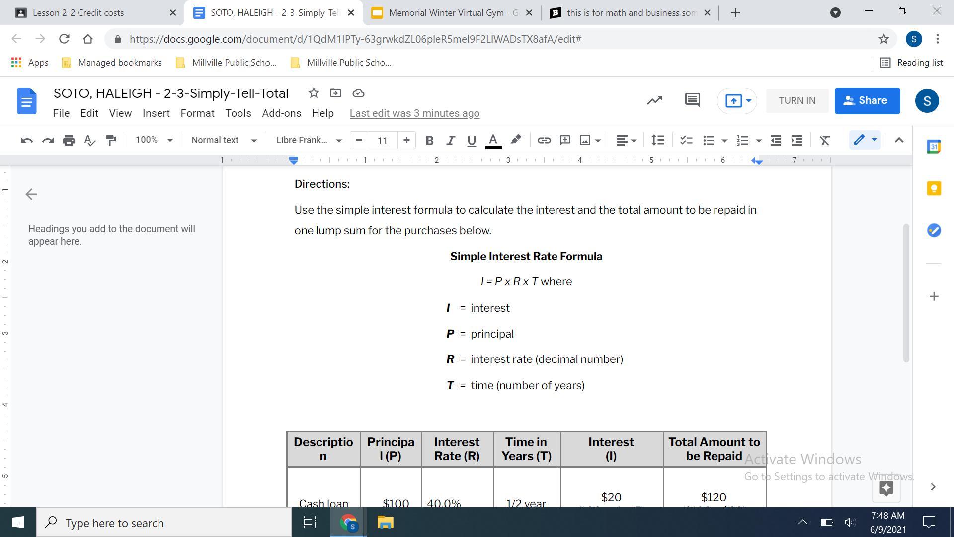The height and width of the screenshot is (537, 954).
Task: Insert link using the chain icon
Action: (x=544, y=140)
